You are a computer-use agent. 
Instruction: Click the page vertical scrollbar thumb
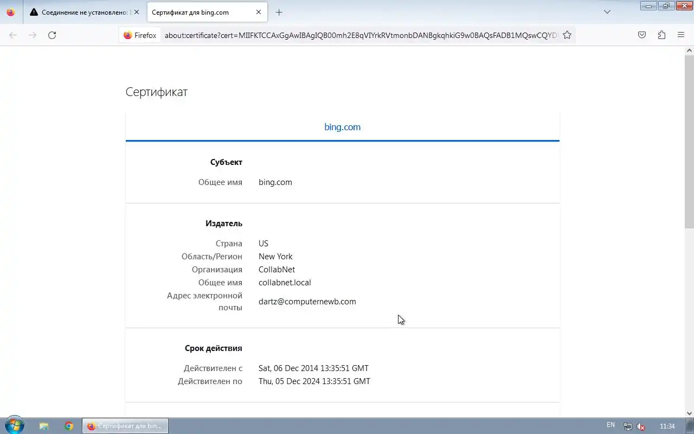[689, 141]
